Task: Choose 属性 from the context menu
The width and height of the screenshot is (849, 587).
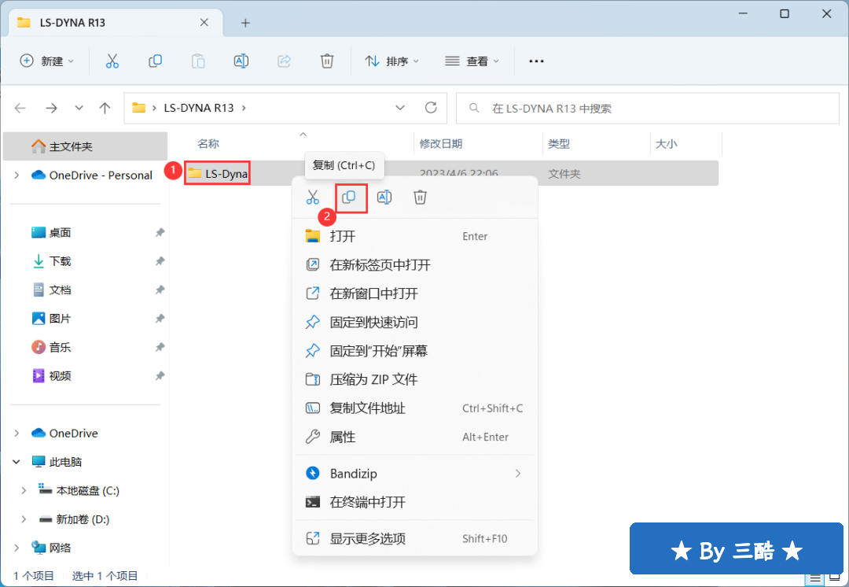Action: pos(415,437)
